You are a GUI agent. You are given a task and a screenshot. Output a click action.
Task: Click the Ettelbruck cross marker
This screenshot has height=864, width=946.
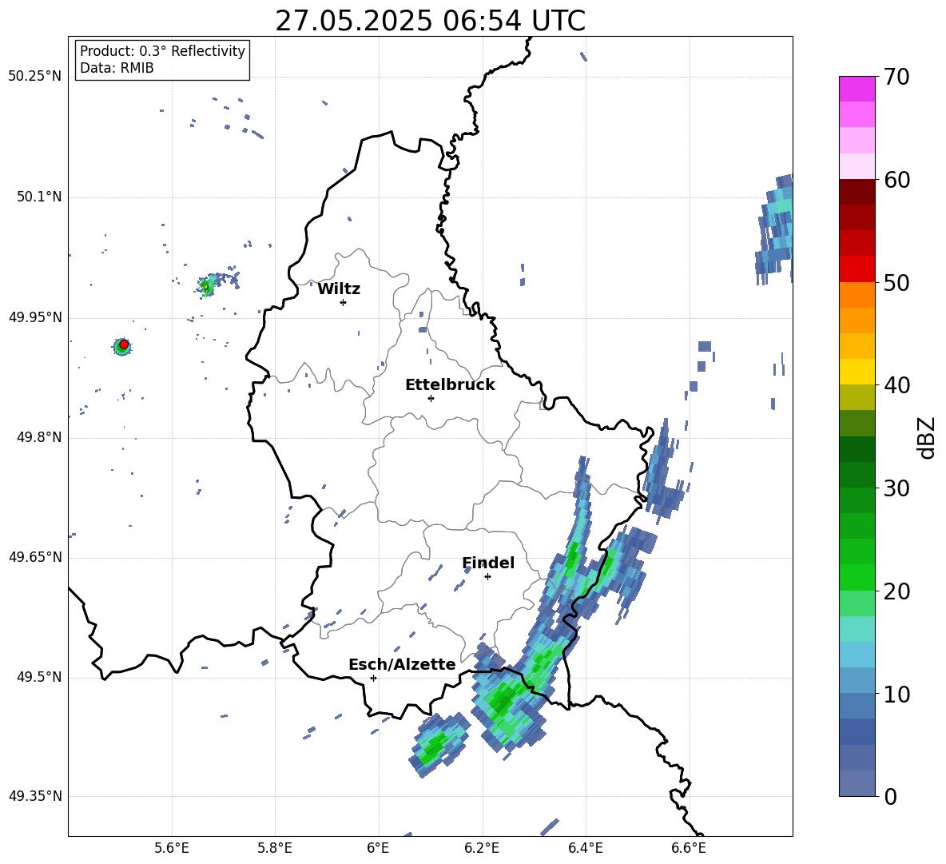click(x=431, y=398)
